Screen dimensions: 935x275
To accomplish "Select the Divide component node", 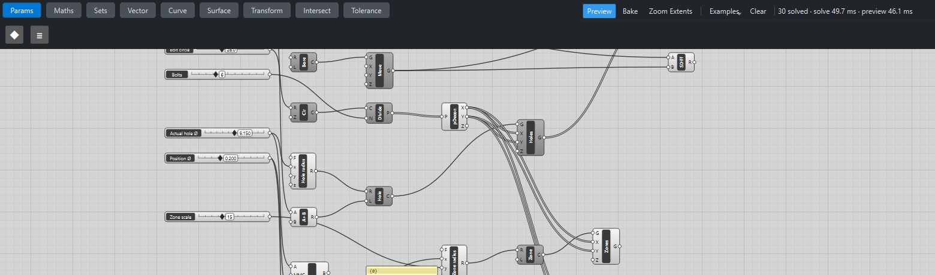I will tap(379, 112).
